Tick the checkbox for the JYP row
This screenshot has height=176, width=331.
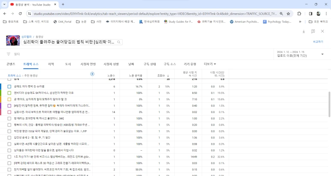(x=9, y=131)
